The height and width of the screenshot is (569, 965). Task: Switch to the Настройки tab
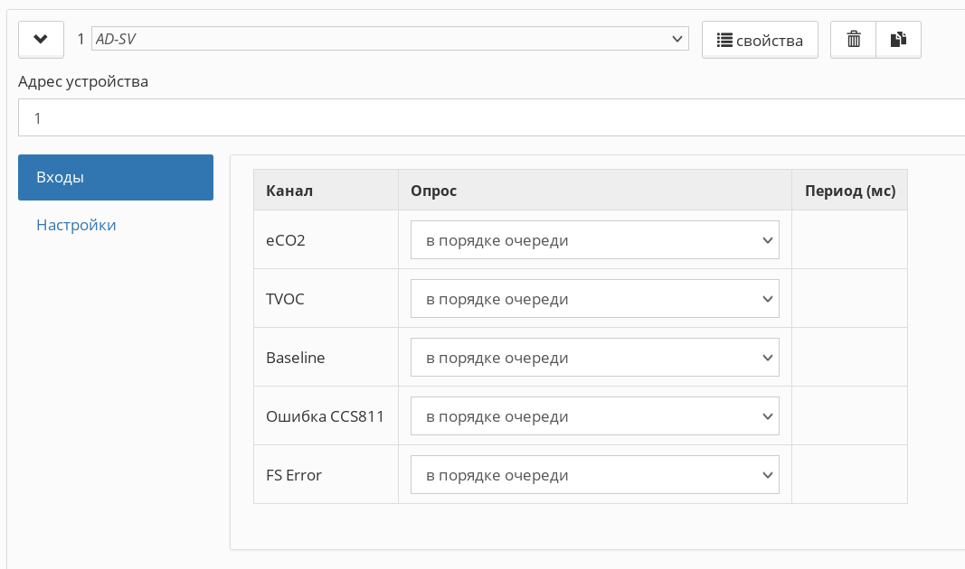point(76,225)
